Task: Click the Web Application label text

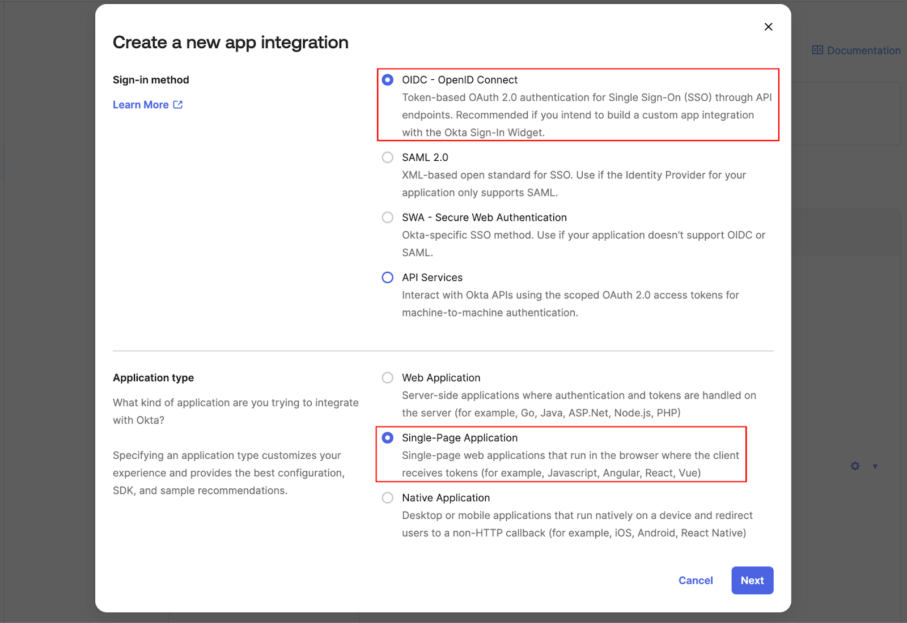Action: coord(441,378)
